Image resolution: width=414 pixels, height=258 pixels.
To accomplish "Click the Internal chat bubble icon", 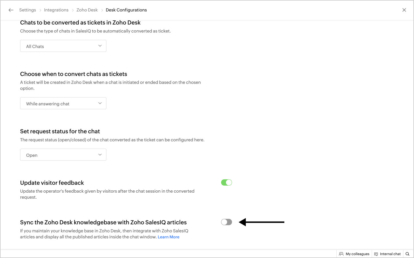I will 376,254.
